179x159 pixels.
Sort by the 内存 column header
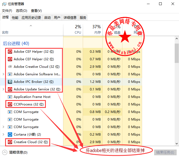click(93, 30)
